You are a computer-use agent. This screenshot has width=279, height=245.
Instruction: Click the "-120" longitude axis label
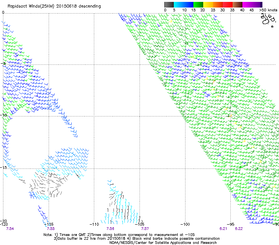[4, 224]
